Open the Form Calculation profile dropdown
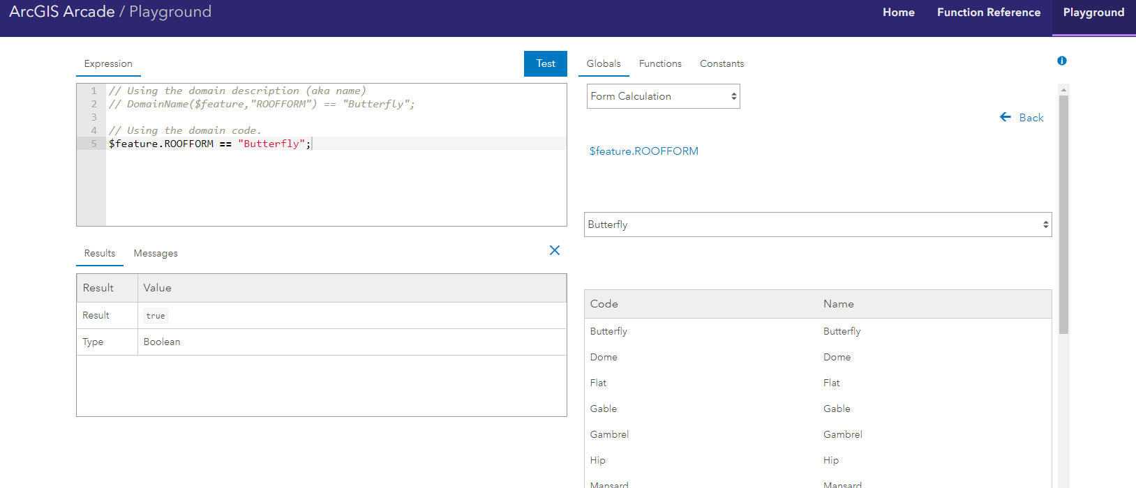The image size is (1136, 488). click(663, 96)
